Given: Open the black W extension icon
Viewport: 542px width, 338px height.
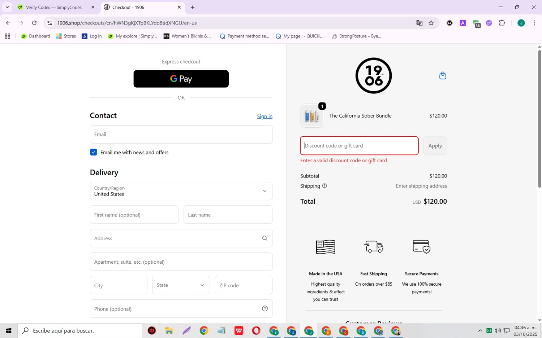Looking at the screenshot, I should [x=449, y=23].
